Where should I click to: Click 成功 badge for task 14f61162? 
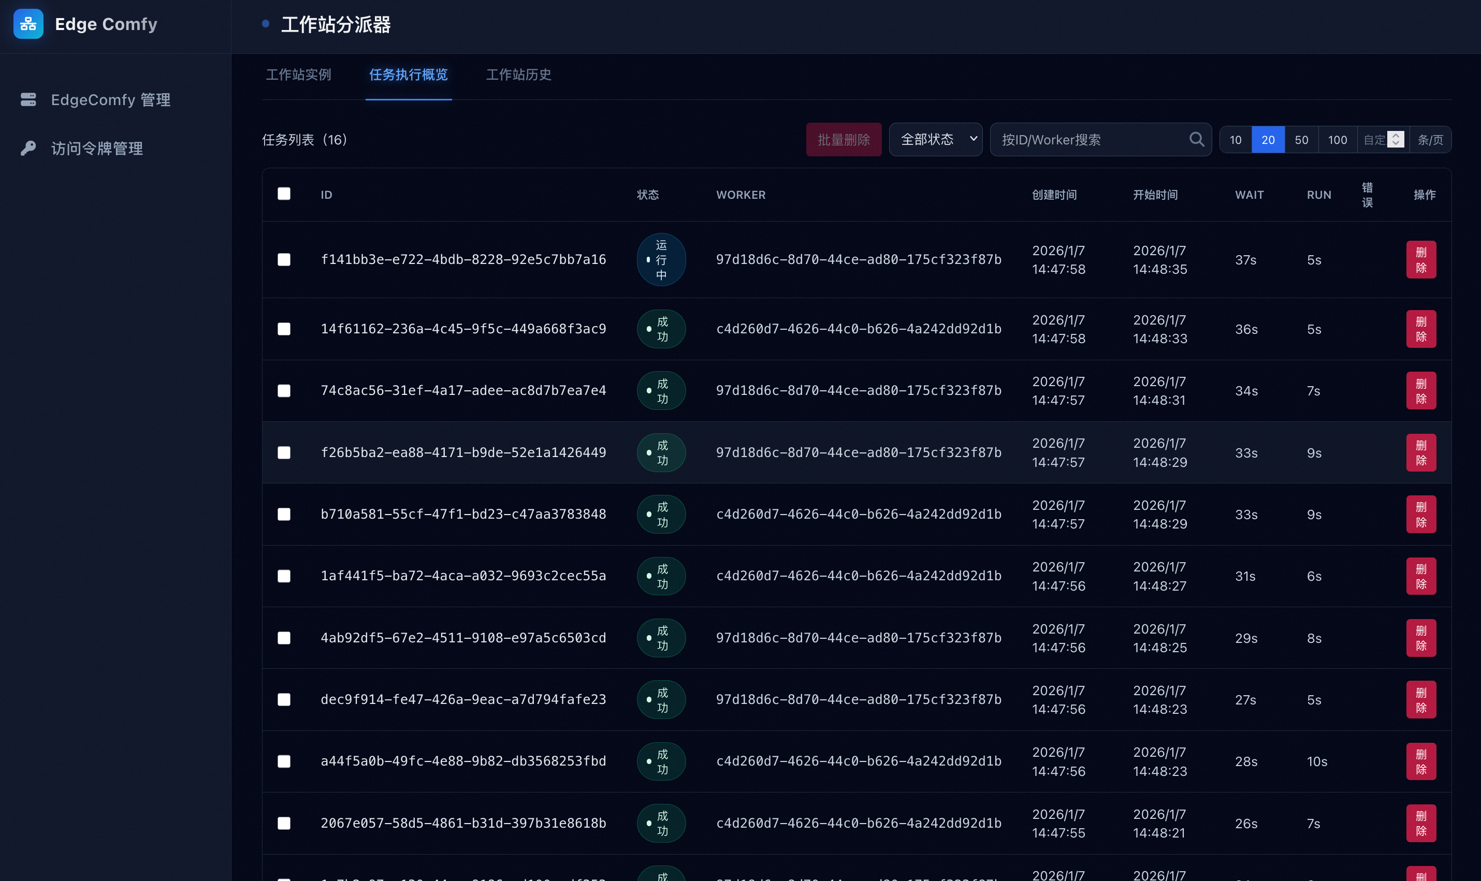click(661, 329)
